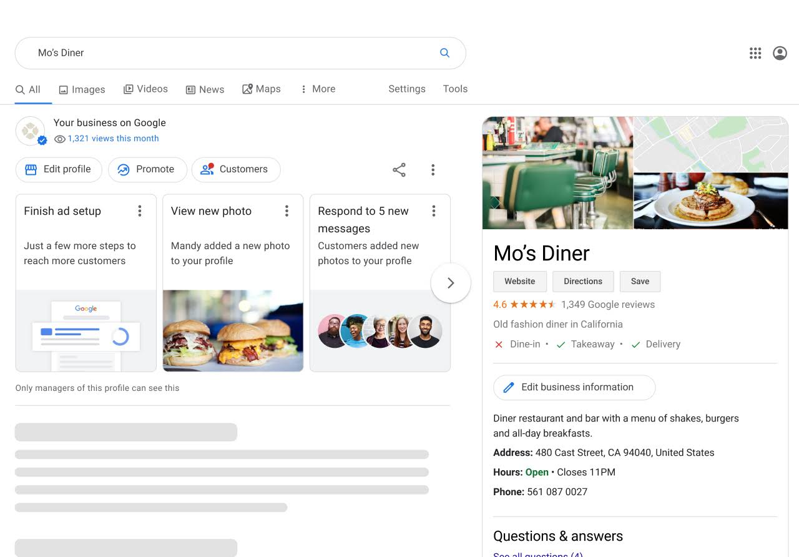Click the Delivery service label
Viewport: 799px width, 557px height.
click(663, 344)
